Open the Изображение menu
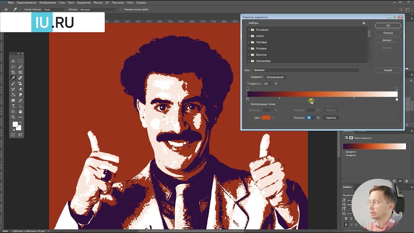 point(48,3)
